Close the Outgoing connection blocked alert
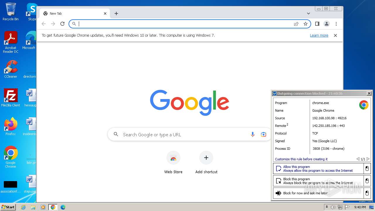The height and width of the screenshot is (211, 375). tap(369, 93)
